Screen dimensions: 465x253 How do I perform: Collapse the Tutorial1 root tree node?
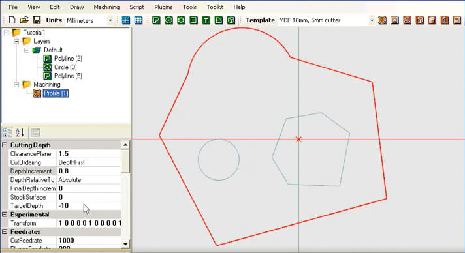click(7, 33)
